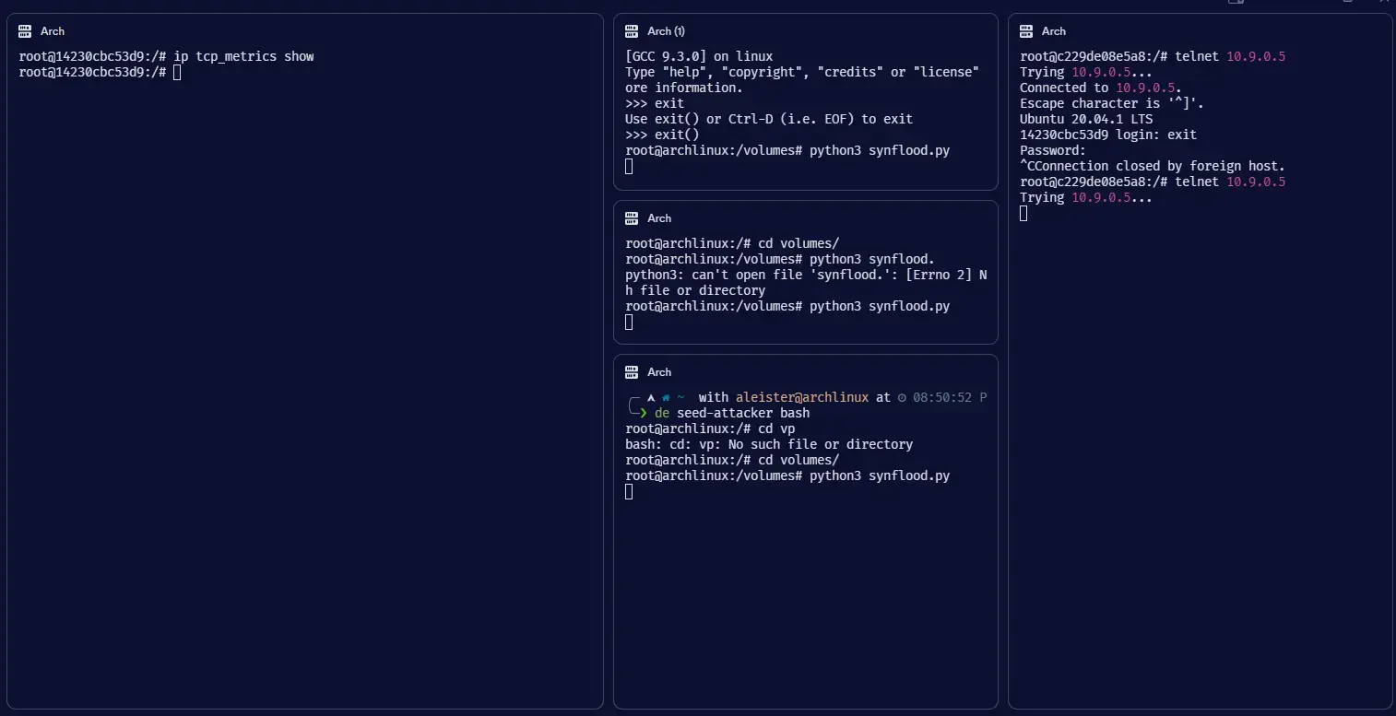Click the 'ore information.' line

(683, 88)
